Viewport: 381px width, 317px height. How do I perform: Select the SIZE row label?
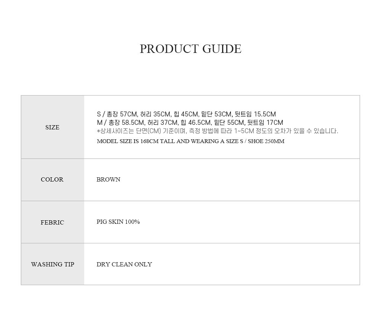[x=52, y=127]
